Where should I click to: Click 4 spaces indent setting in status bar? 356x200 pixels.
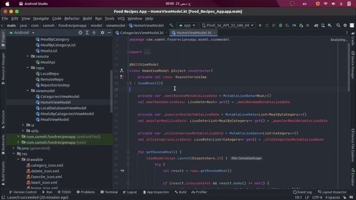pos(333,197)
